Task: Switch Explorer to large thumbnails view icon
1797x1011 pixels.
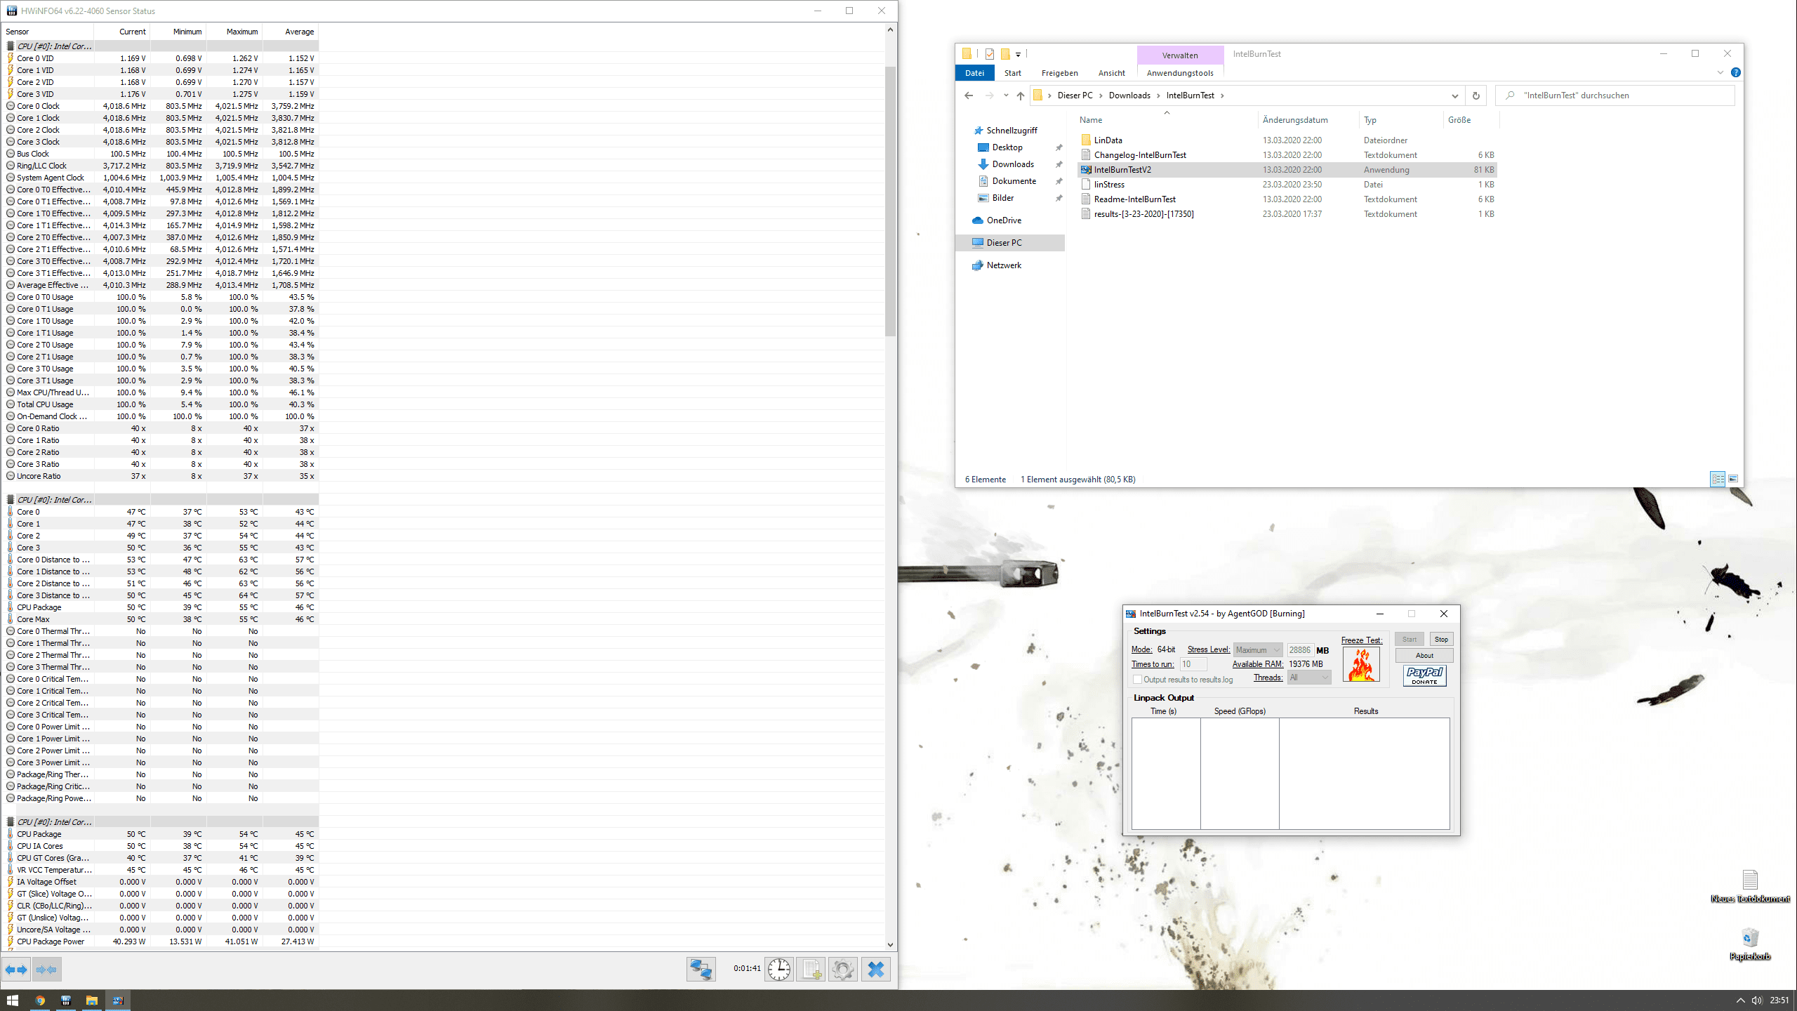Action: click(x=1733, y=479)
